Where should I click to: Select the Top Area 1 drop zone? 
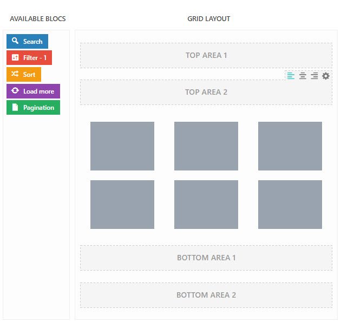[206, 55]
